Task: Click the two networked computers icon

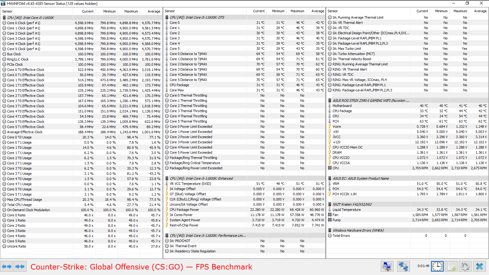Action: tap(403, 266)
